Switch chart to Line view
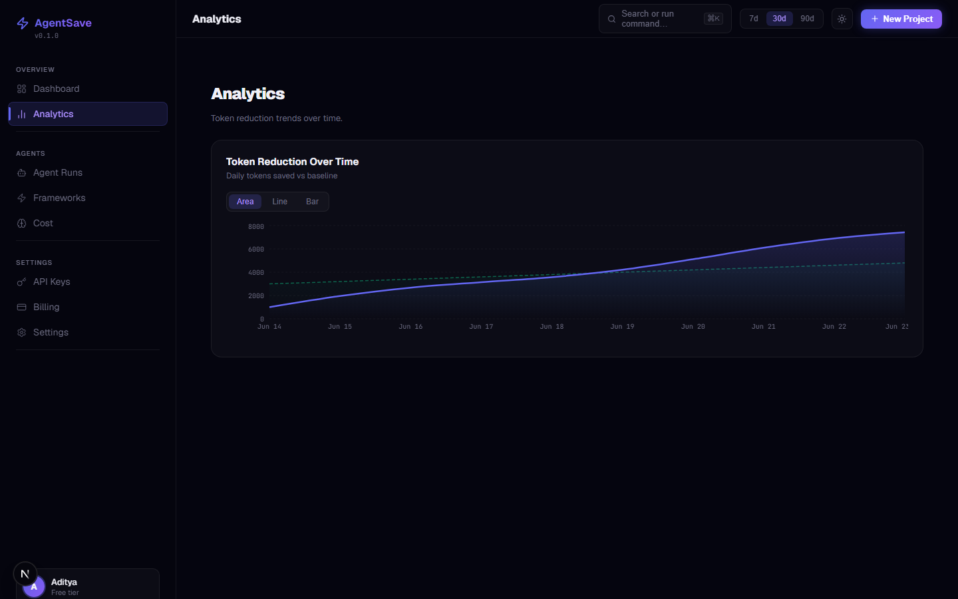This screenshot has height=599, width=958. (279, 202)
